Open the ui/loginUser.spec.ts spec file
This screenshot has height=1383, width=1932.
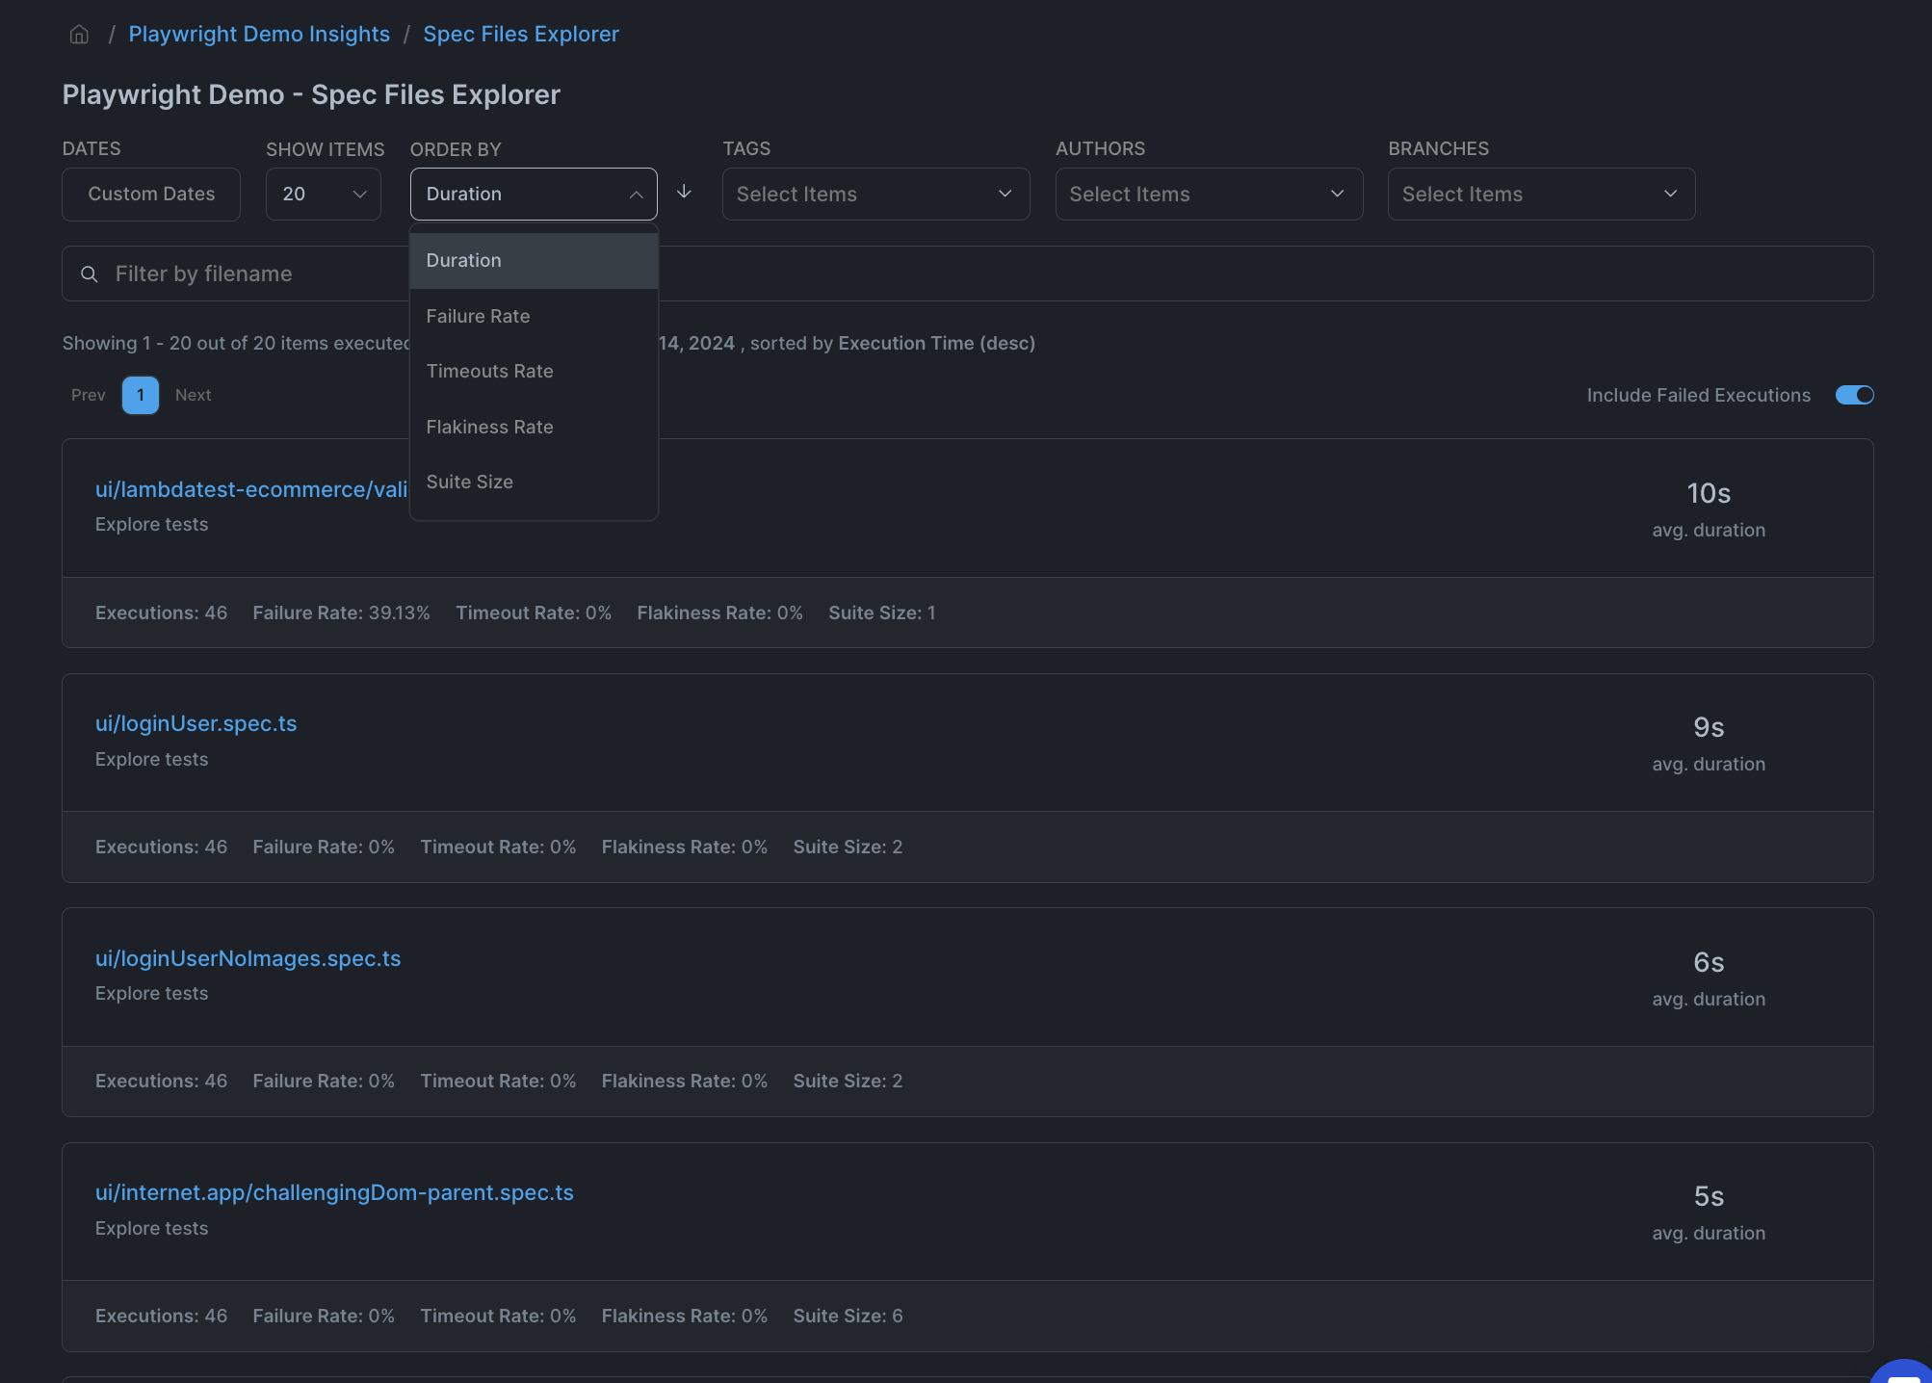[x=196, y=723]
